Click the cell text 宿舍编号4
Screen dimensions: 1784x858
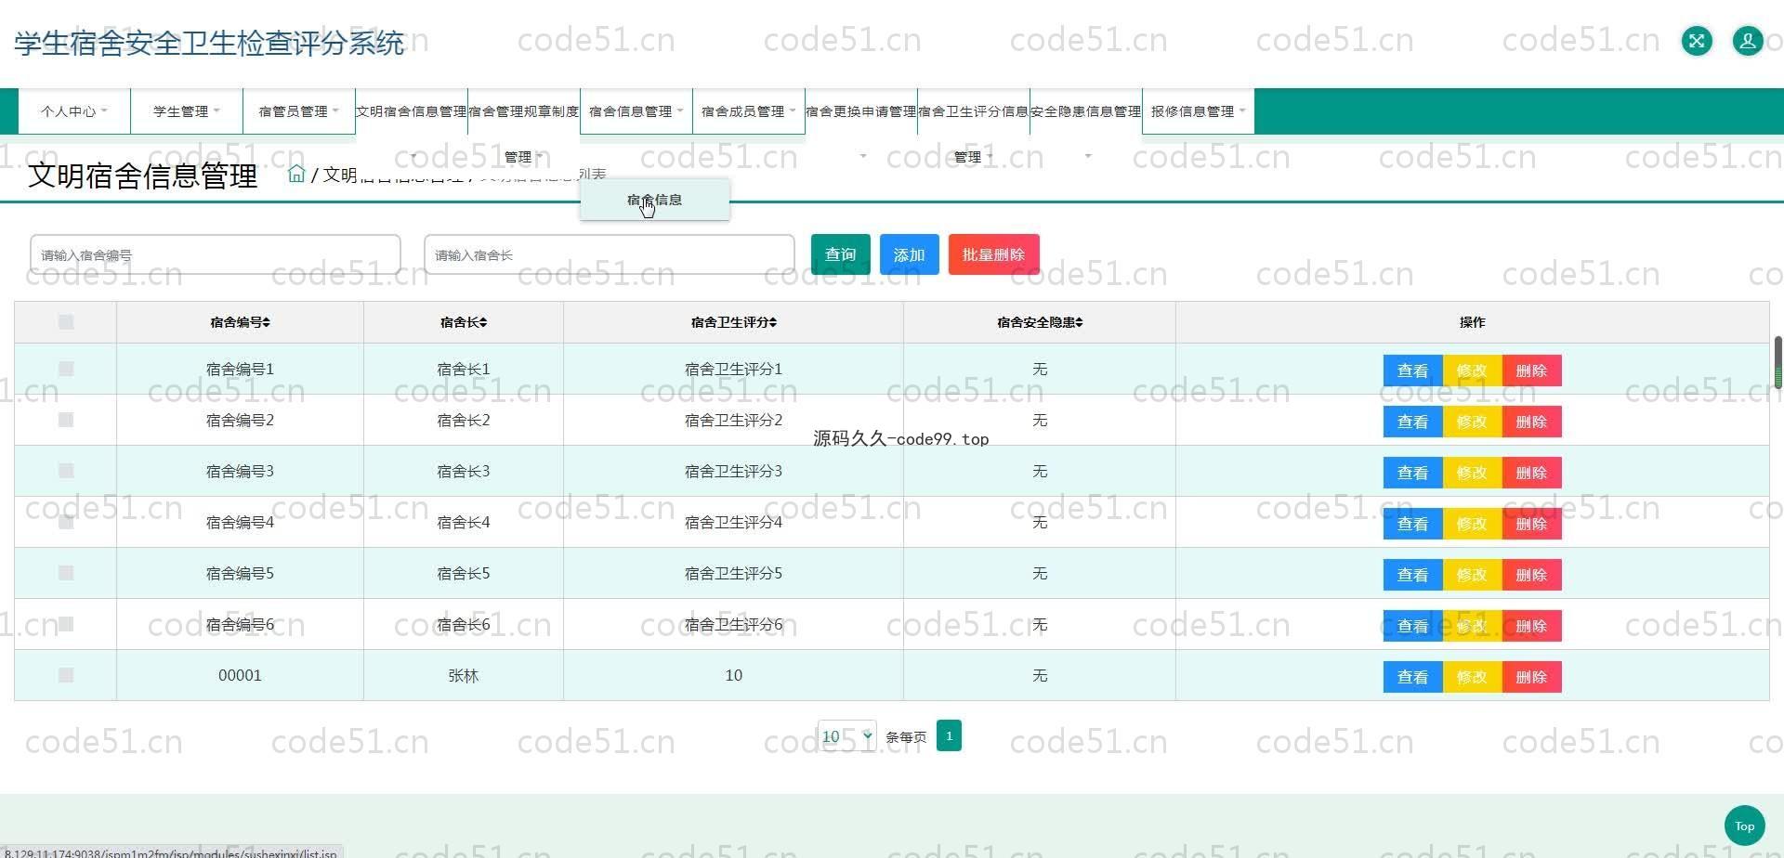[x=240, y=522]
